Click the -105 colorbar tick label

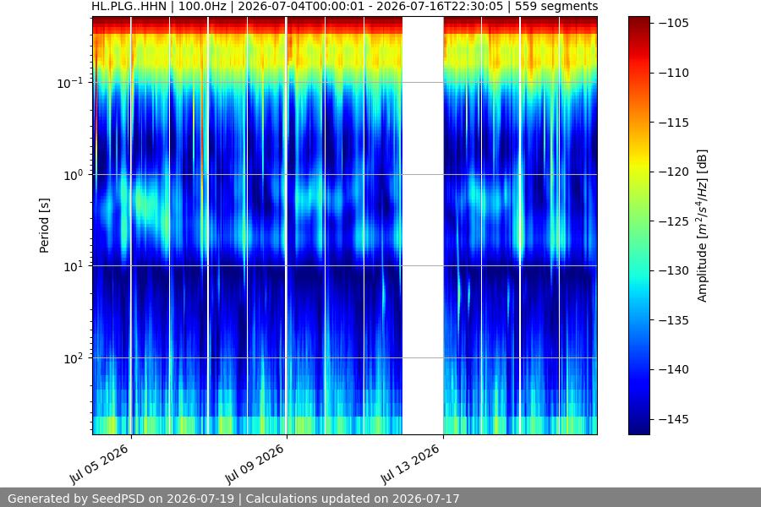(x=674, y=23)
